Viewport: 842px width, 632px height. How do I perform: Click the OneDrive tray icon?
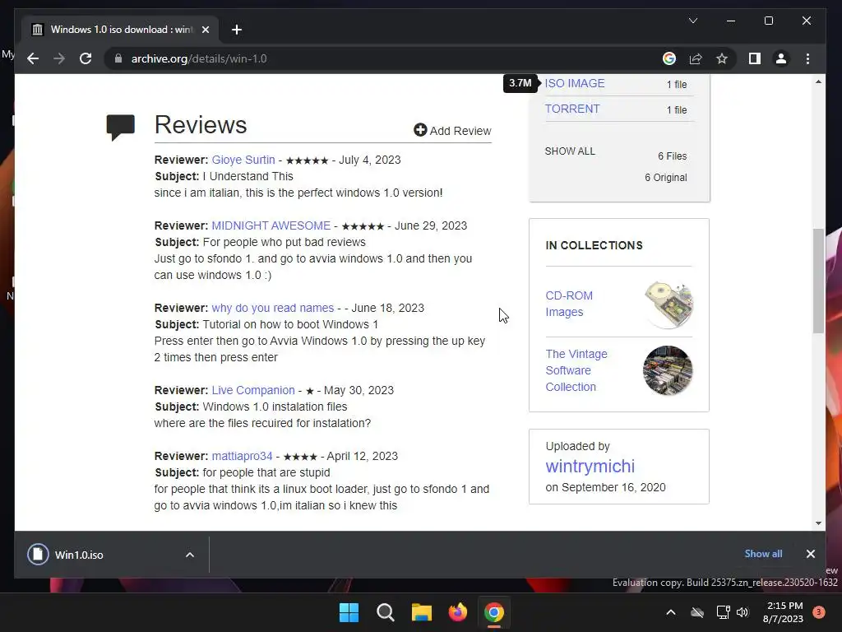point(697,612)
